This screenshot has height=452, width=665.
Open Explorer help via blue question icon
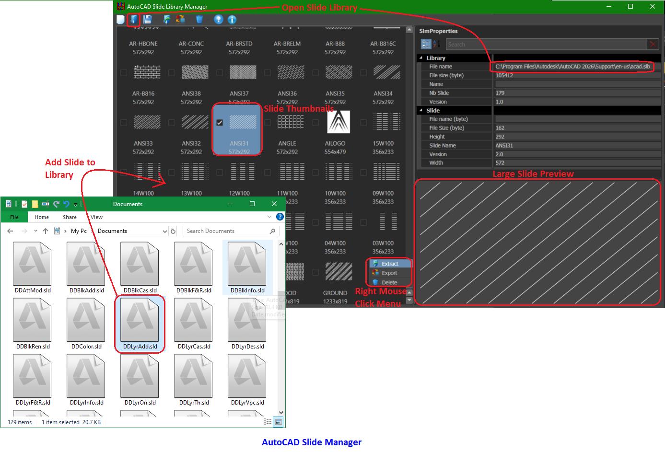(280, 217)
